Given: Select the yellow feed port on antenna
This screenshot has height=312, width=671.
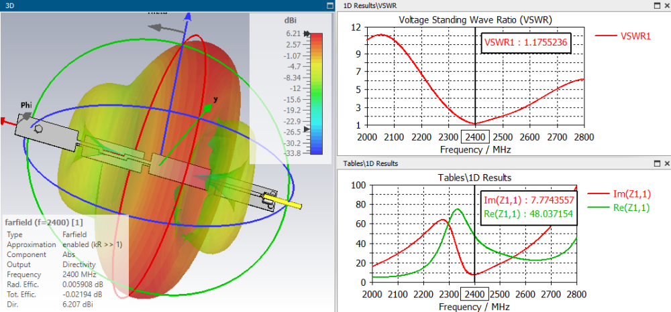Looking at the screenshot, I should (x=282, y=201).
